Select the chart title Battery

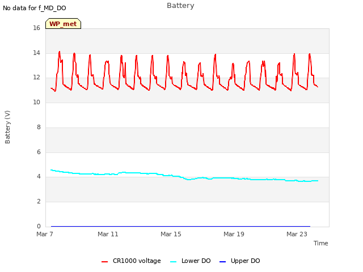180,6
